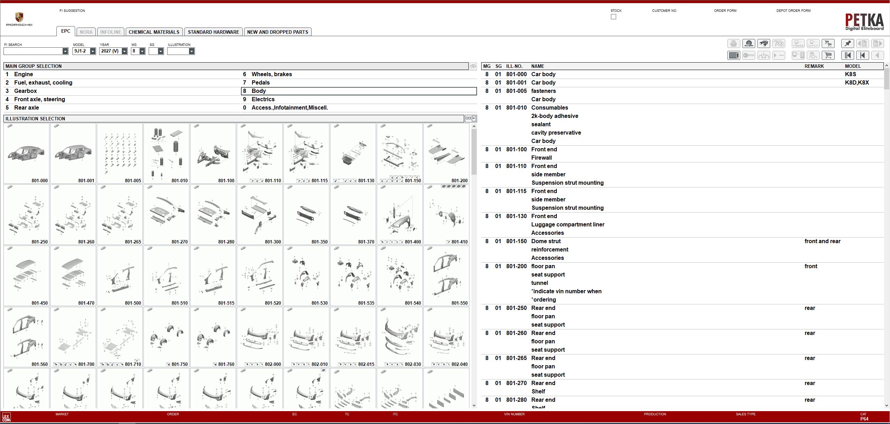The height and width of the screenshot is (424, 890).
Task: Open the print function in the toolbar
Action: click(x=734, y=43)
